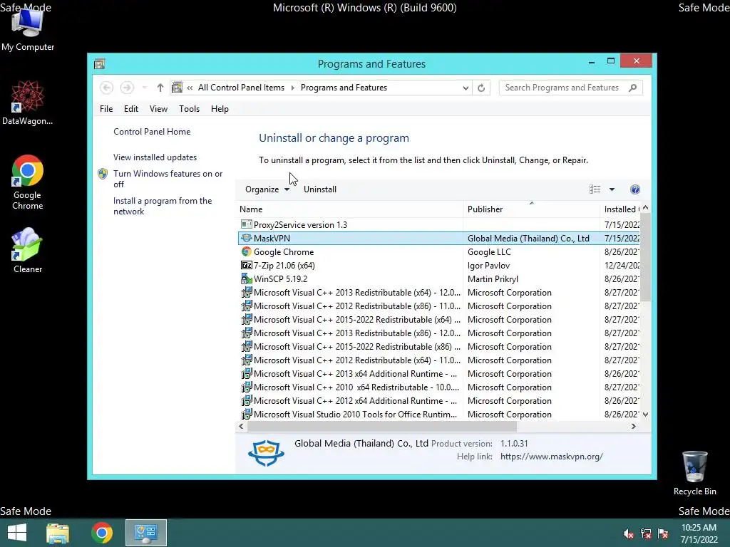The width and height of the screenshot is (730, 547).
Task: Click the search magnifier icon
Action: [x=633, y=88]
